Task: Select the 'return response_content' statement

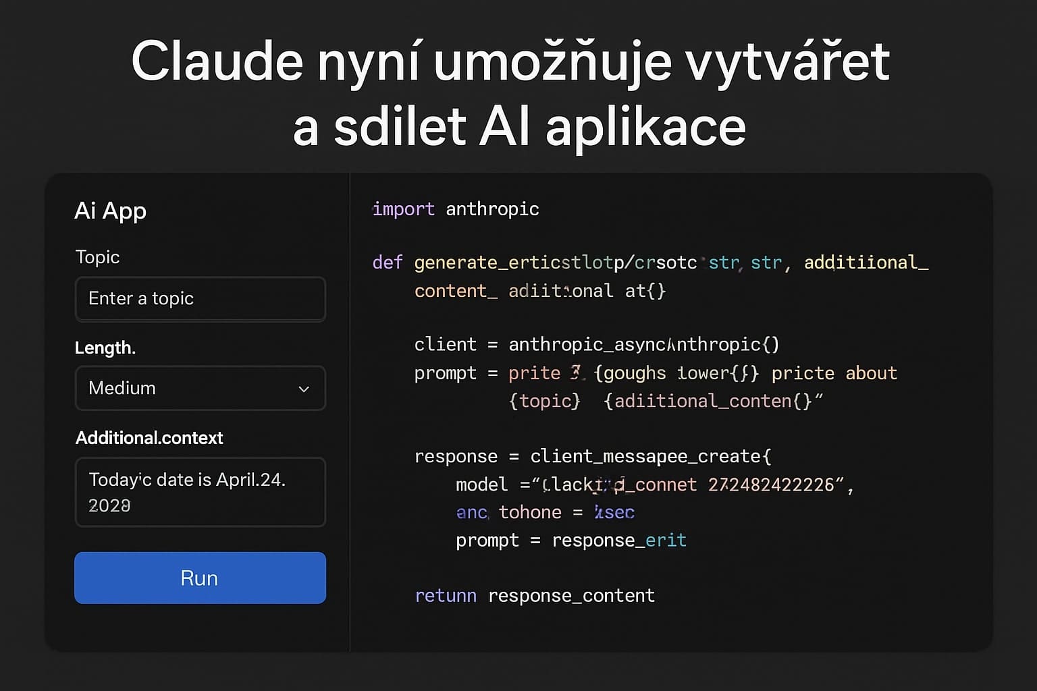Action: click(x=534, y=595)
